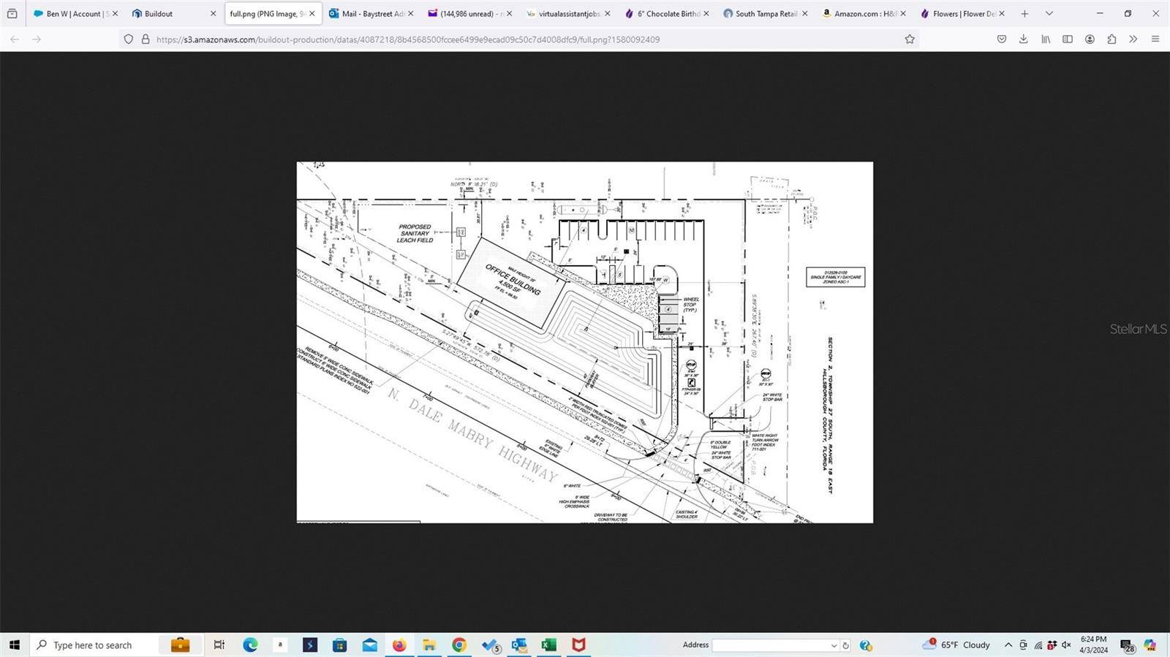
Task: Open Excel from the taskbar
Action: coord(549,645)
